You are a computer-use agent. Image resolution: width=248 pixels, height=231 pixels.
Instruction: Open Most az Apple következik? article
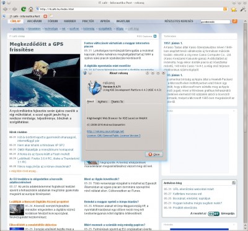[x=102, y=179]
